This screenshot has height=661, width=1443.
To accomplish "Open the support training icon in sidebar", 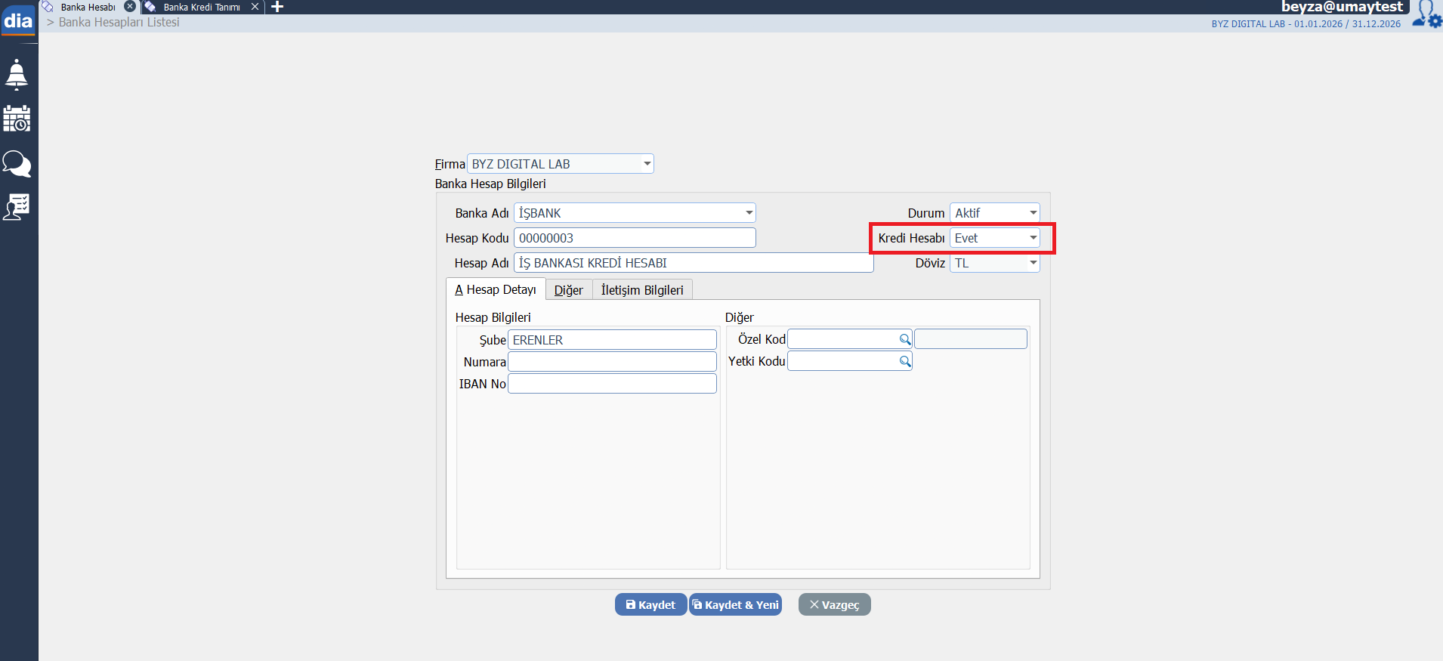I will click(x=17, y=206).
